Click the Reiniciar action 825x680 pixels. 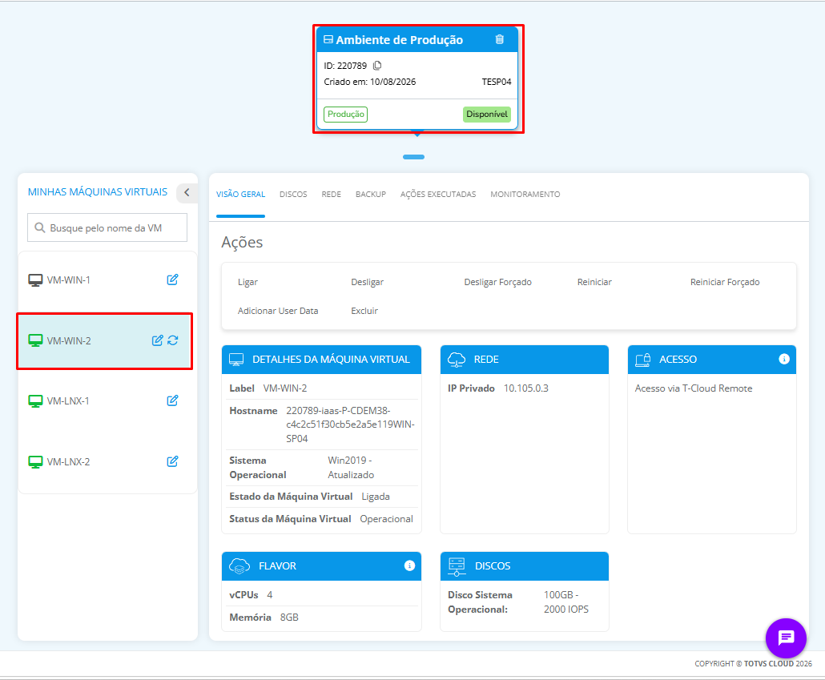click(594, 282)
